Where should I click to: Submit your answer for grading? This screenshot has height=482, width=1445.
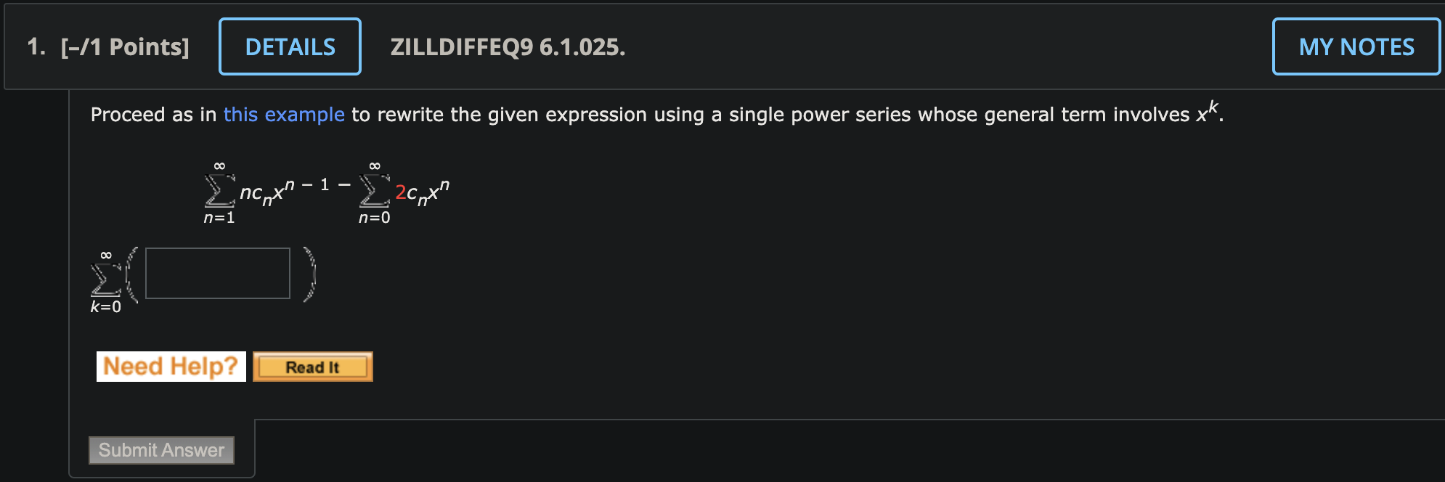point(160,450)
